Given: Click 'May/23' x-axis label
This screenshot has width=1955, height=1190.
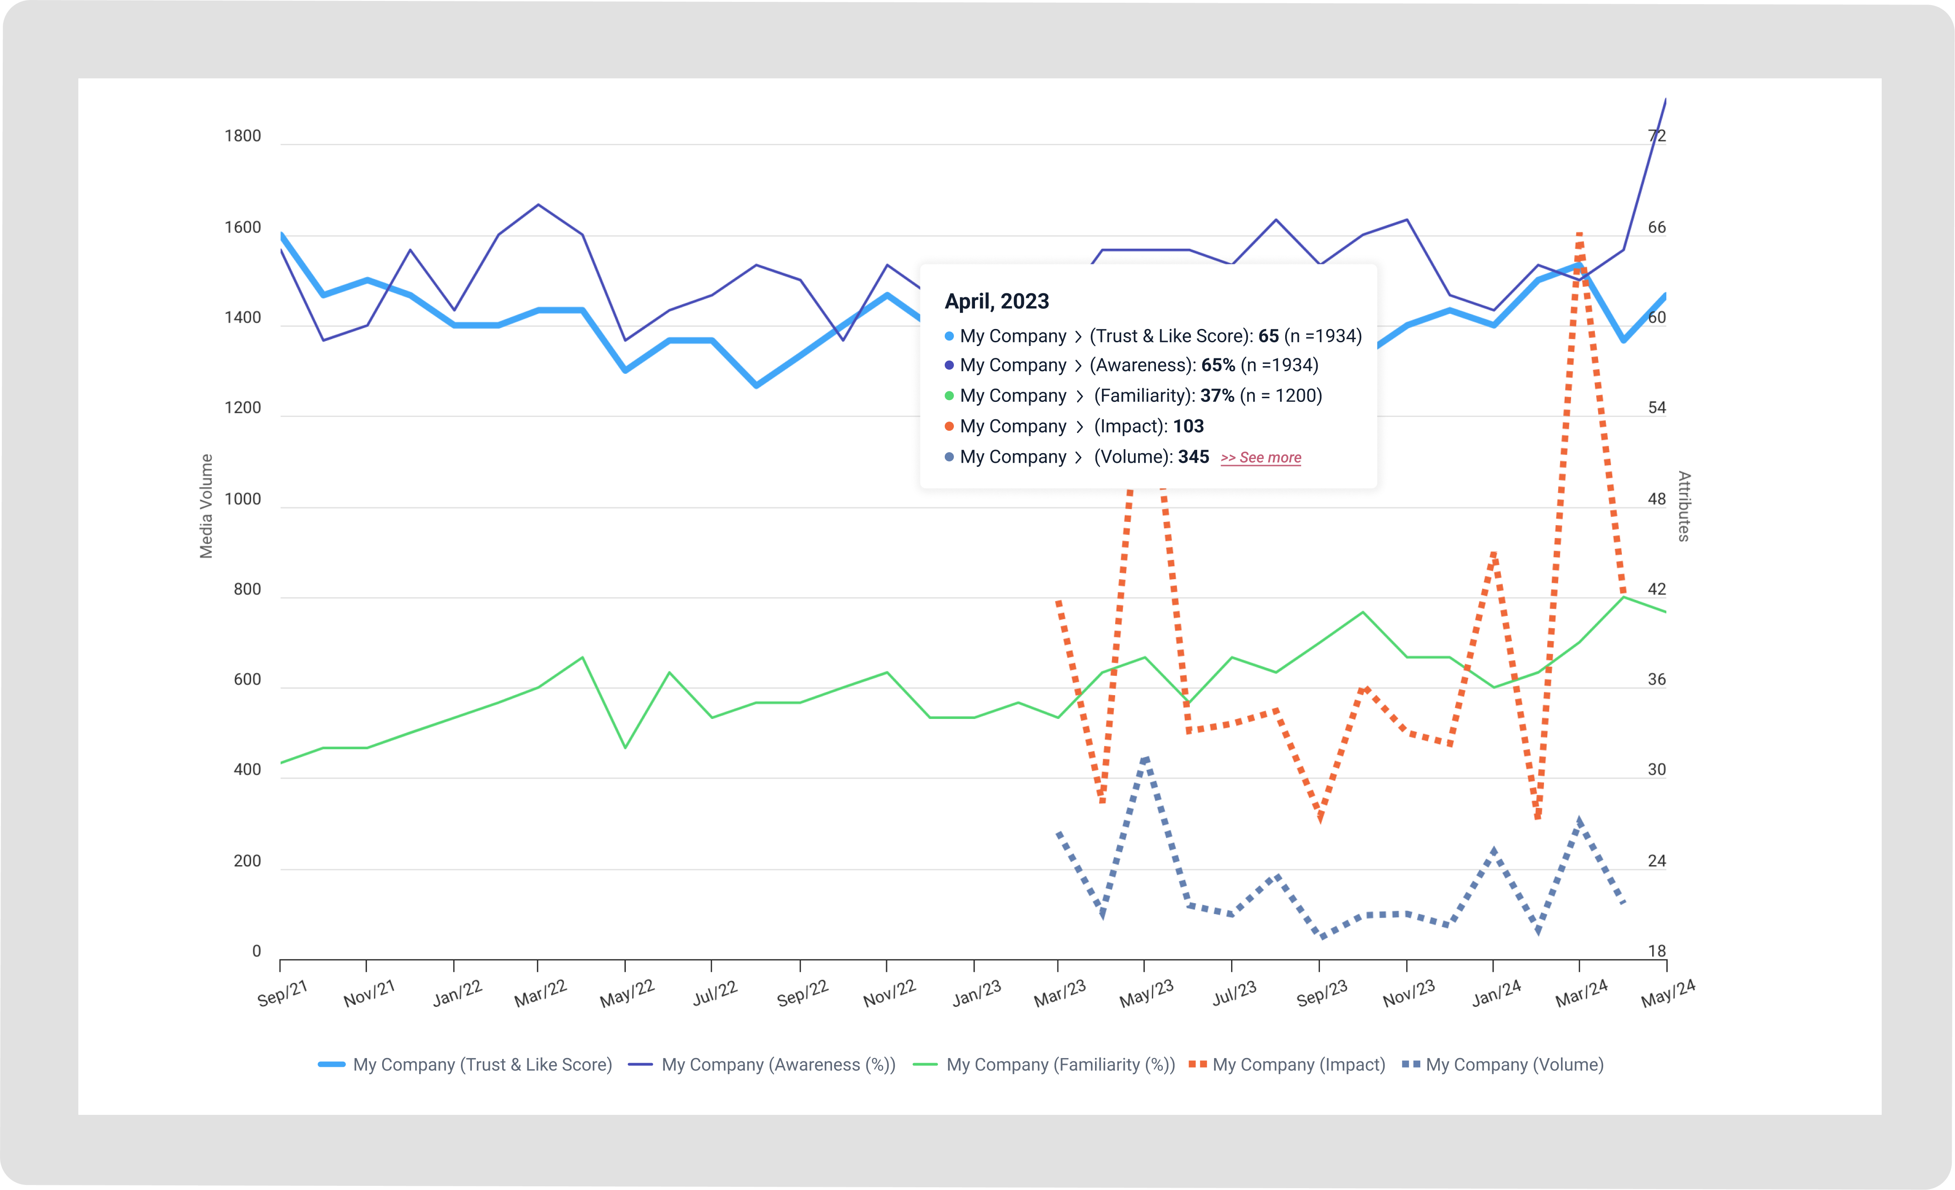Looking at the screenshot, I should (x=1146, y=993).
